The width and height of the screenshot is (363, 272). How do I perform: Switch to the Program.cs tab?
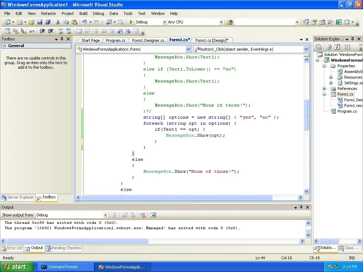pyautogui.click(x=116, y=40)
